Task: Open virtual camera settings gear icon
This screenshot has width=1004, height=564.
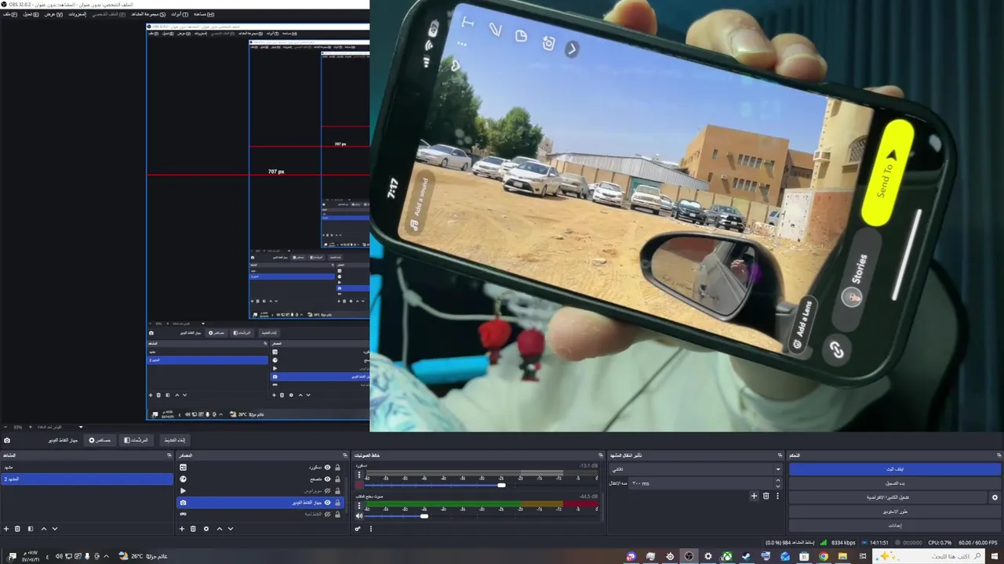Action: click(995, 497)
